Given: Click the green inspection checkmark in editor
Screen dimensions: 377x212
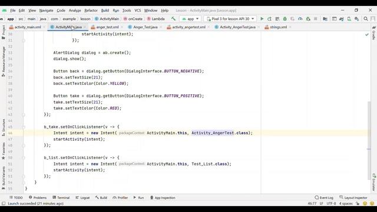Looking at the screenshot, I should click(x=367, y=35).
